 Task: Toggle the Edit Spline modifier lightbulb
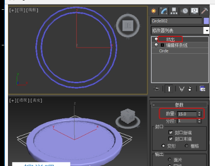[156, 45]
